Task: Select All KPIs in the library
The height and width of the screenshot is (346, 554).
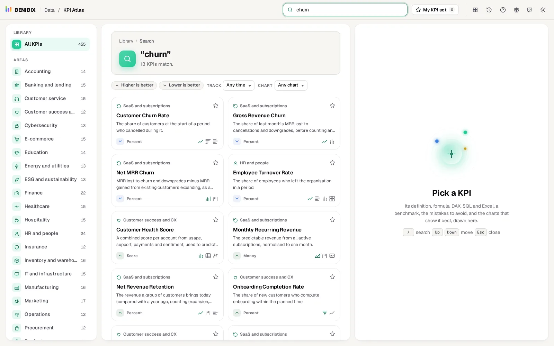Action: coord(50,44)
